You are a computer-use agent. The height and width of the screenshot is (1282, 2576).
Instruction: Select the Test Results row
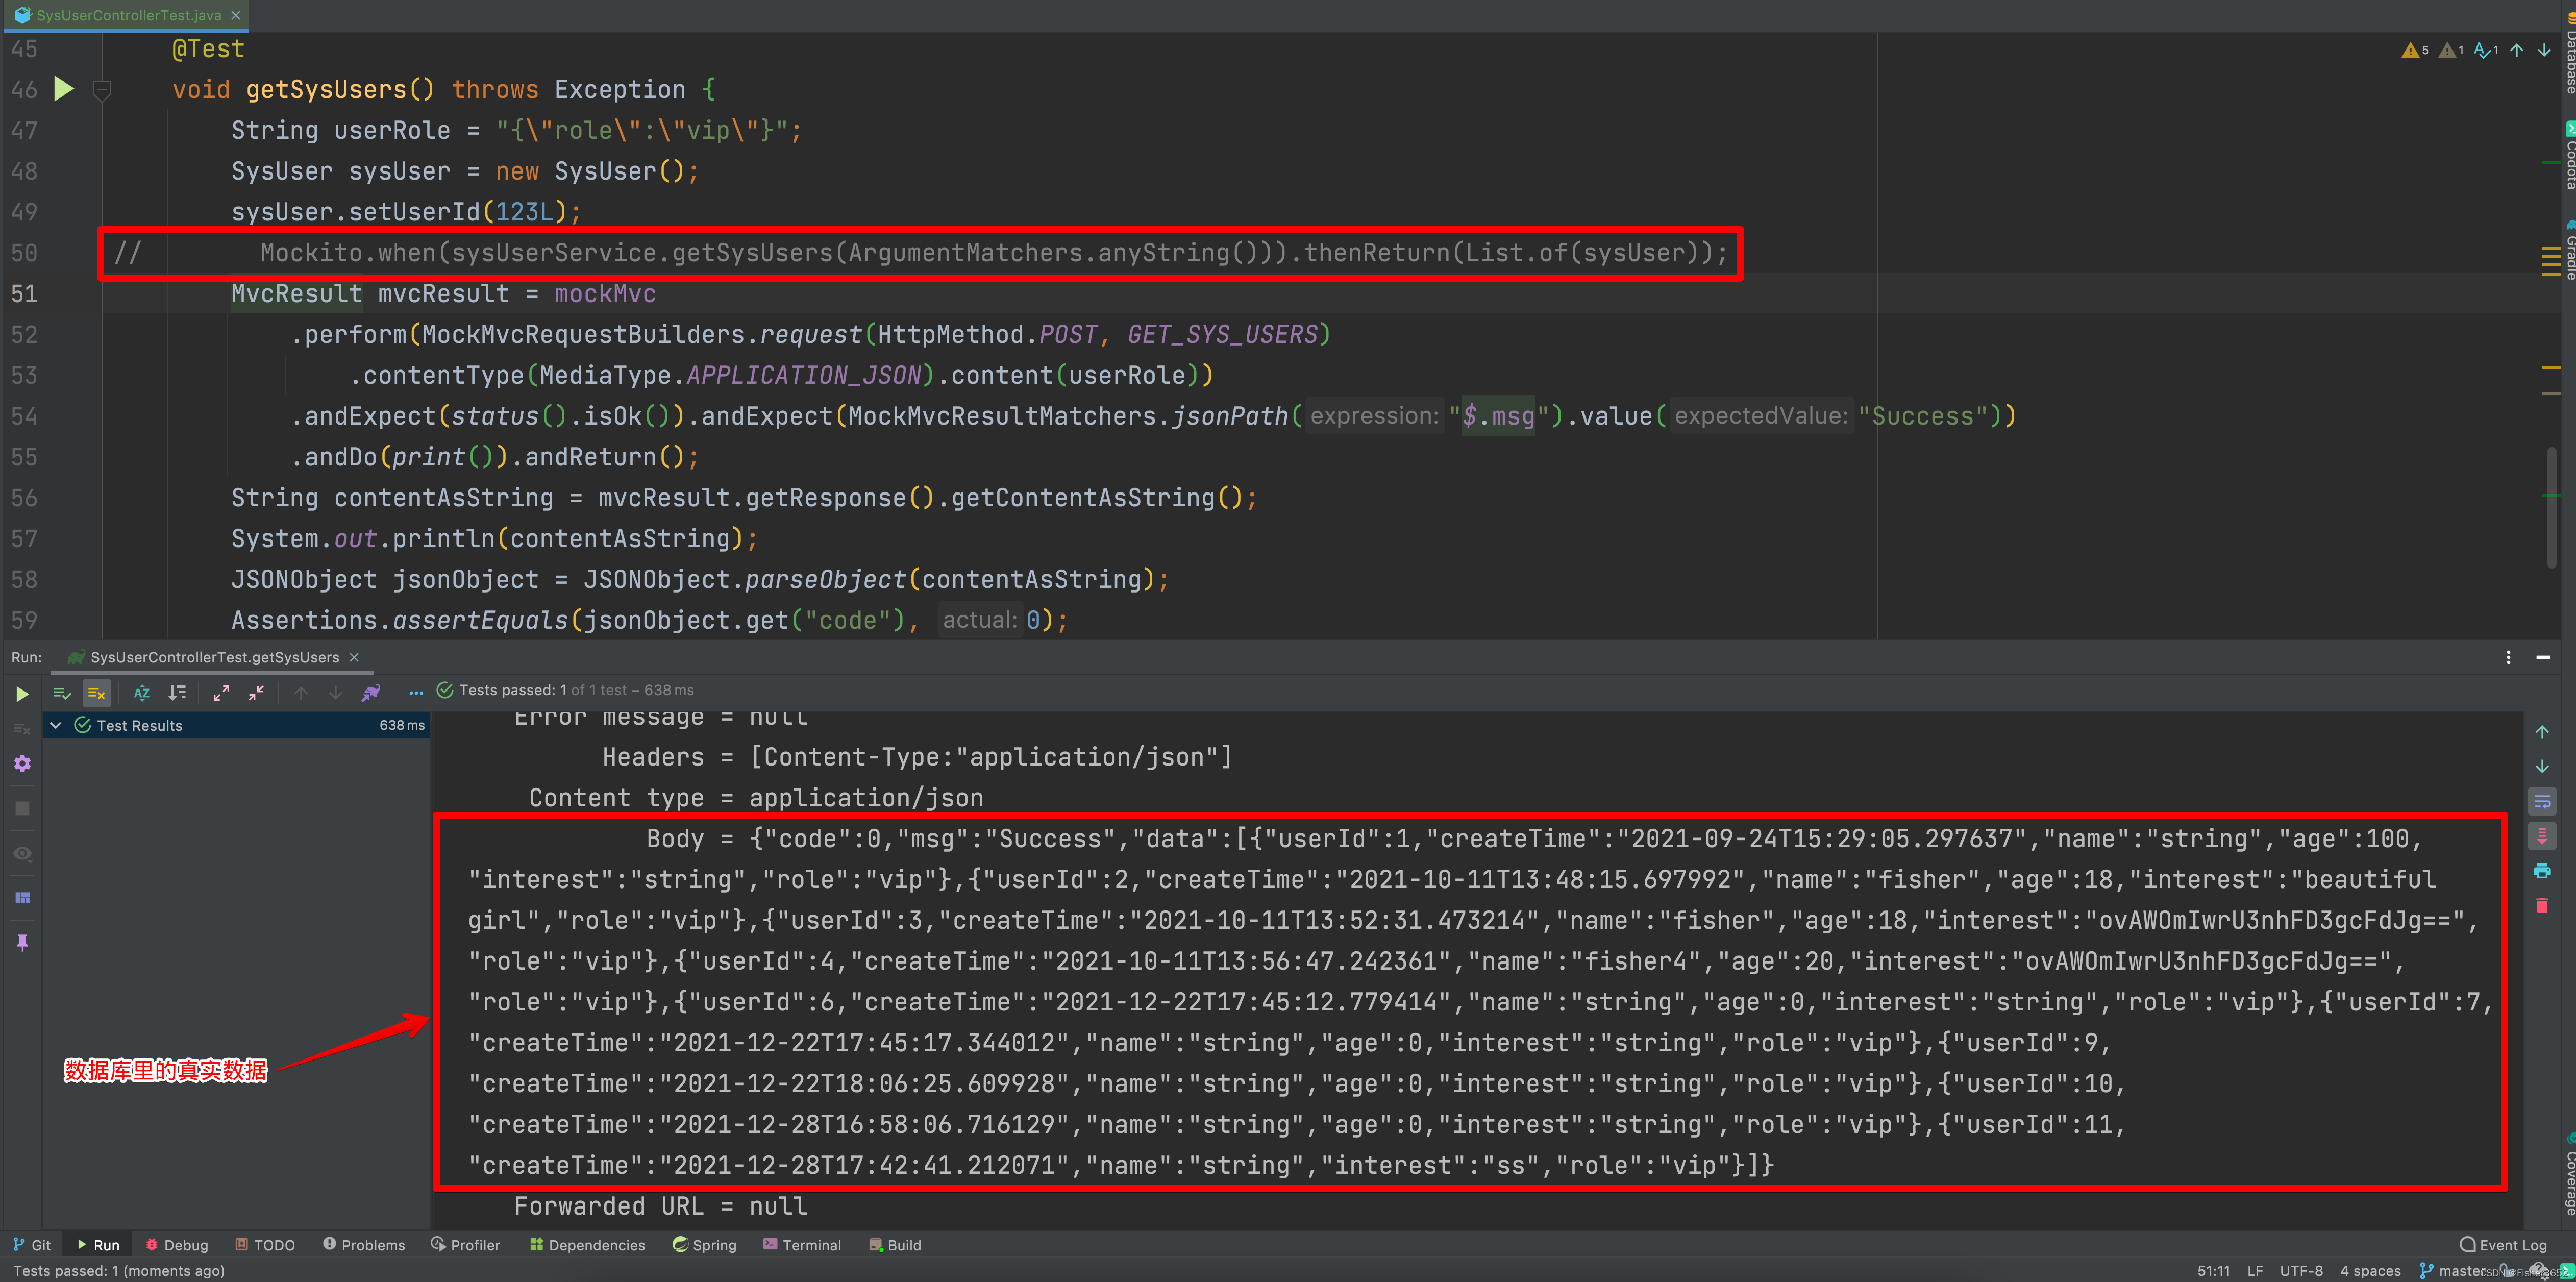[237, 725]
